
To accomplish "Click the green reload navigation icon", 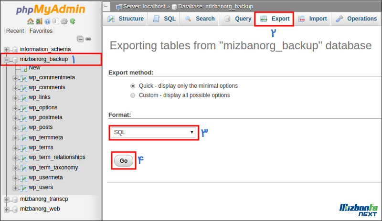I will pos(72,21).
